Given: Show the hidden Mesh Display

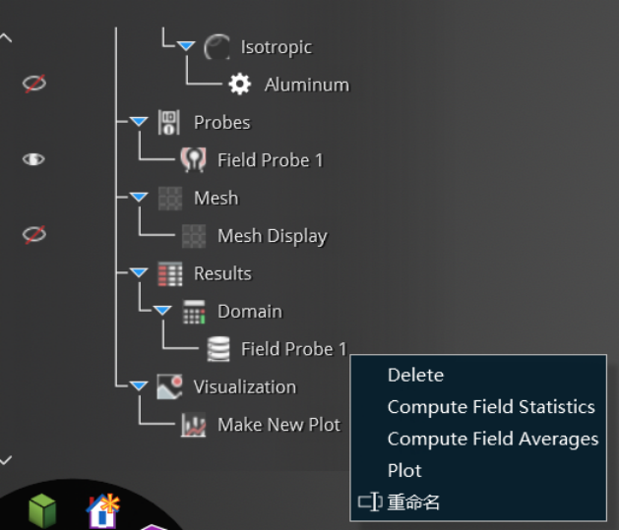Looking at the screenshot, I should coord(34,235).
